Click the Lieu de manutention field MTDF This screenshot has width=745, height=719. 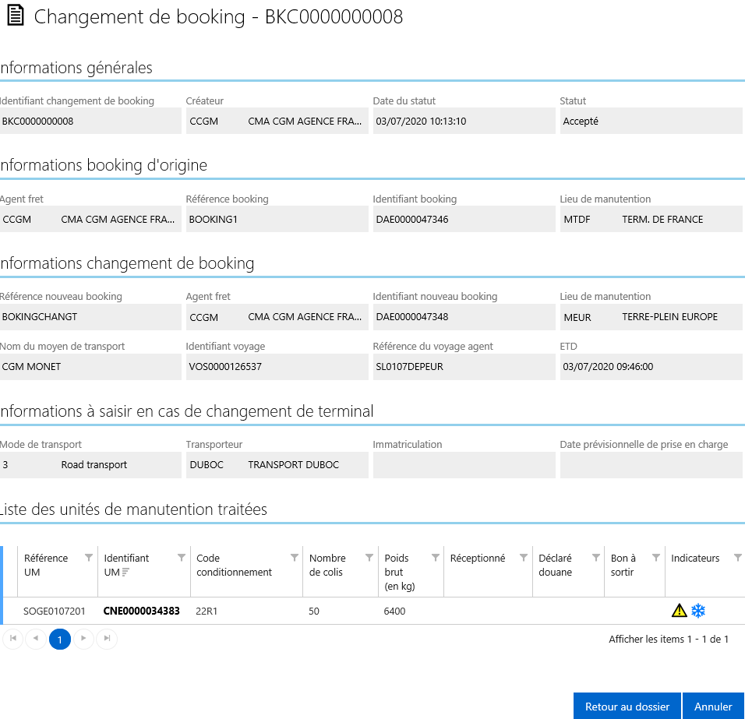(x=651, y=219)
